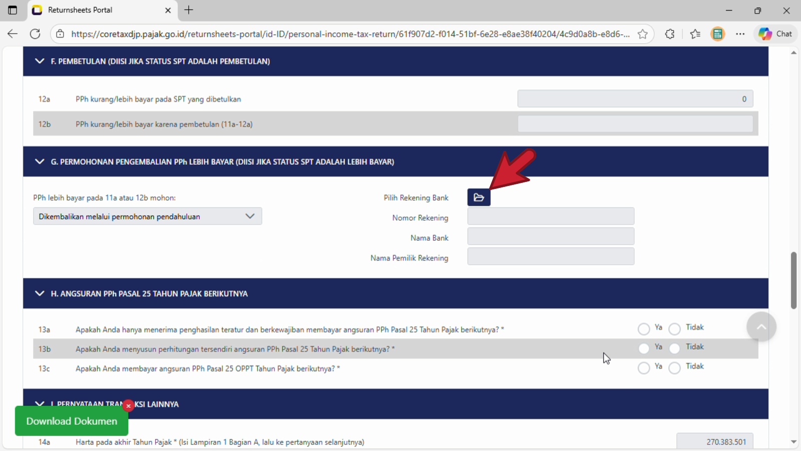The image size is (801, 451).
Task: Select Tidak for question 13b
Action: pyautogui.click(x=674, y=348)
